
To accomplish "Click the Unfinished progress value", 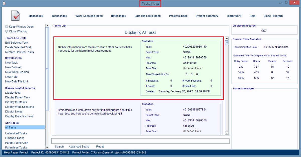I will [x=190, y=63].
